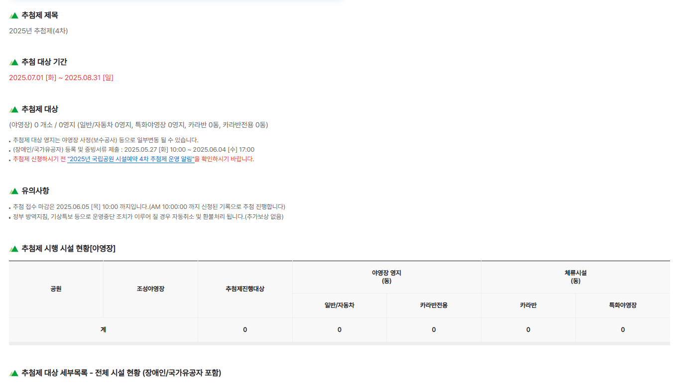Expand the 야영장 영지 (동) header group
Viewport: 682px width, 388px height.
coord(386,277)
